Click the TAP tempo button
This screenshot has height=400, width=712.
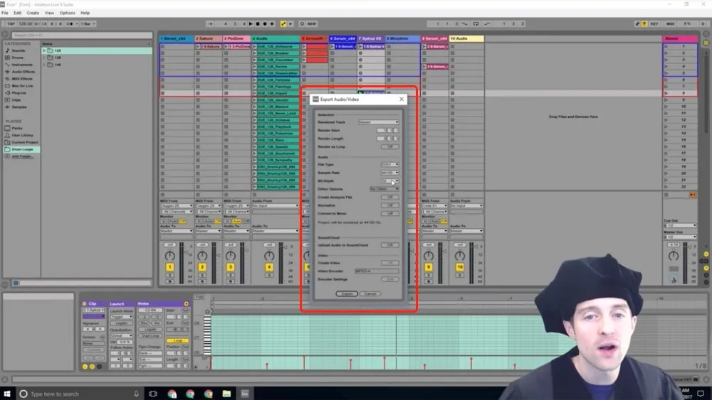[x=11, y=23]
